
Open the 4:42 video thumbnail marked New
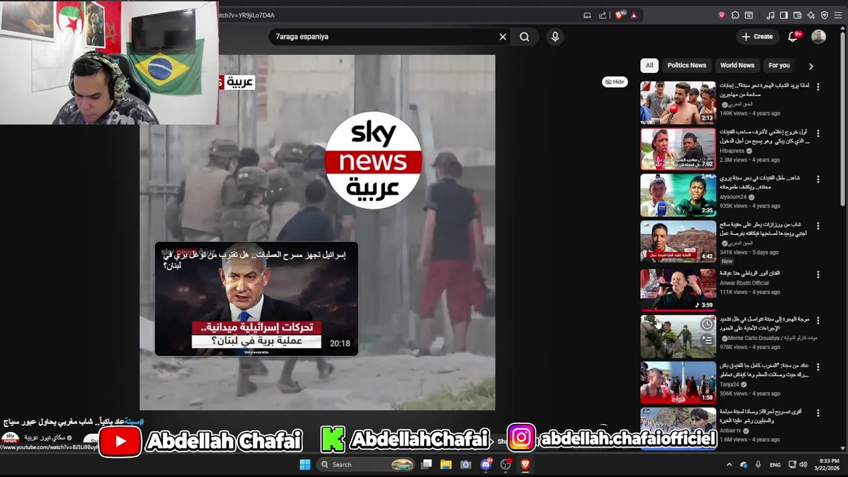click(678, 242)
